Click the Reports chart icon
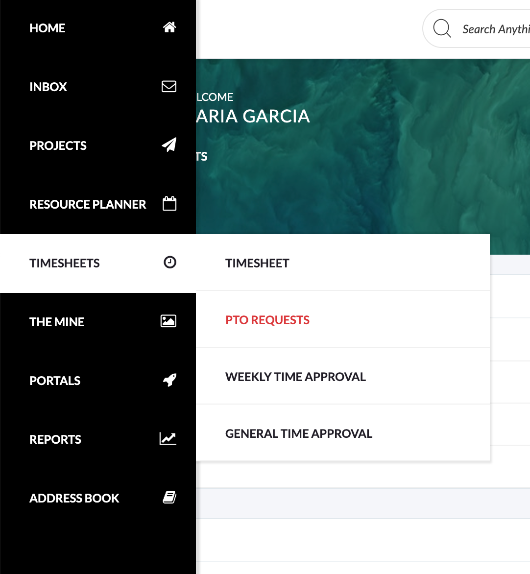The image size is (530, 574). (x=168, y=438)
